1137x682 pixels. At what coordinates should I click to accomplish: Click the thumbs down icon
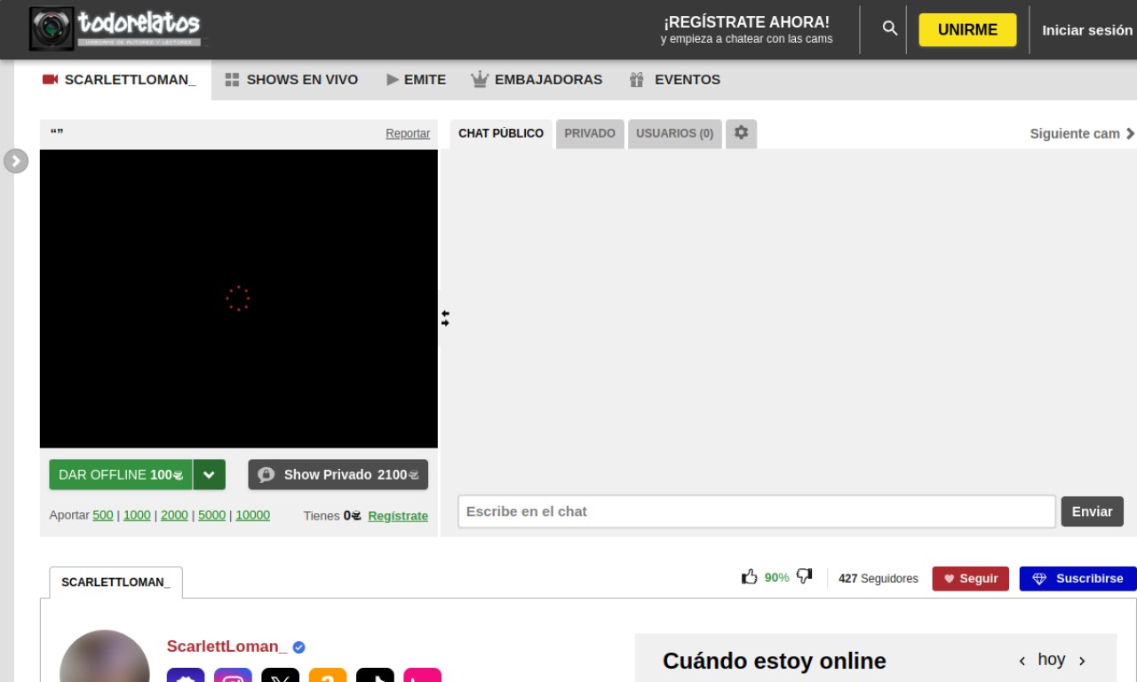click(804, 577)
